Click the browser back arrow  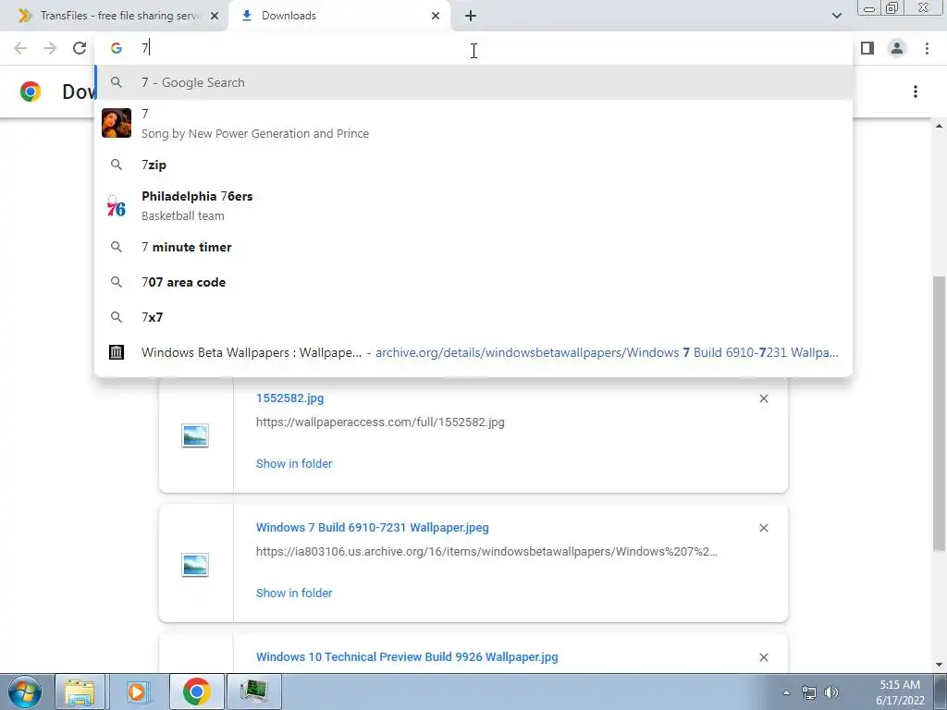[20, 48]
